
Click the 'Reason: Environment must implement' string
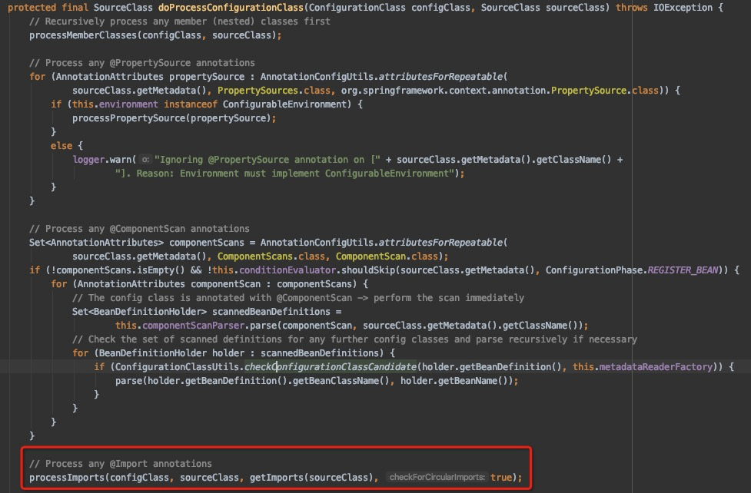(x=284, y=174)
